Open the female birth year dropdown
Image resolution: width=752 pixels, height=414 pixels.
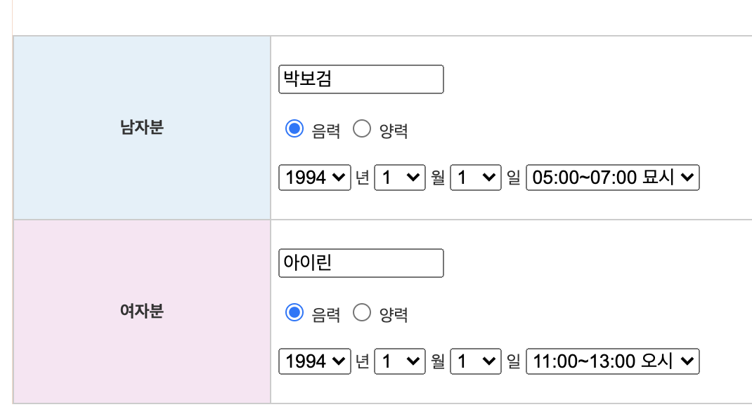click(x=314, y=361)
